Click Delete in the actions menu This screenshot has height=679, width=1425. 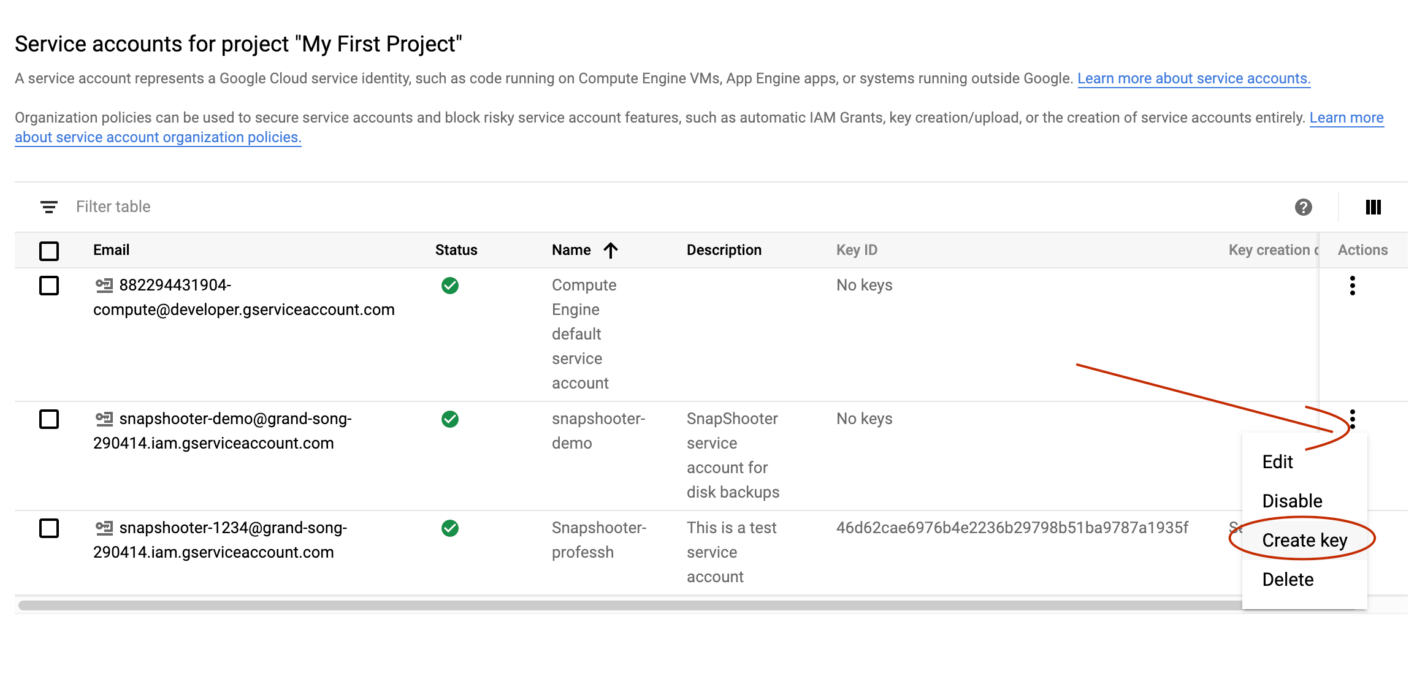1288,580
